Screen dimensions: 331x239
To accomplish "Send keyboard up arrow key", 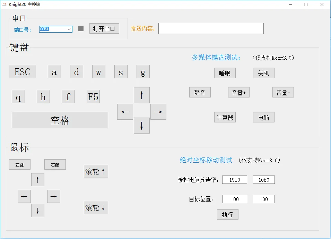I will 142,95.
